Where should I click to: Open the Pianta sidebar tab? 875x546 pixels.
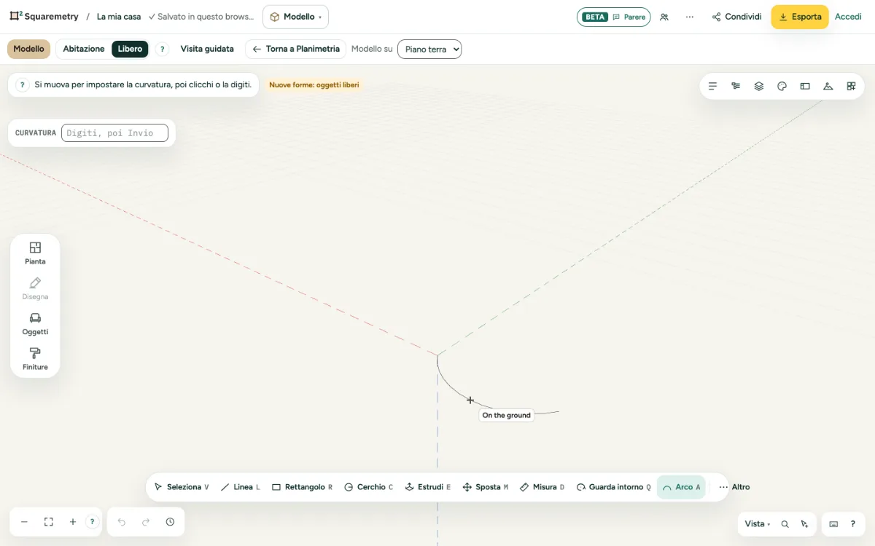(35, 253)
